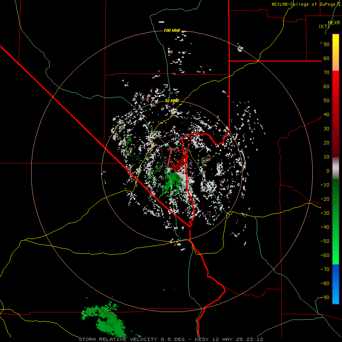Click the -90 value on velocity scale
The image size is (342, 342).
pyautogui.click(x=325, y=298)
